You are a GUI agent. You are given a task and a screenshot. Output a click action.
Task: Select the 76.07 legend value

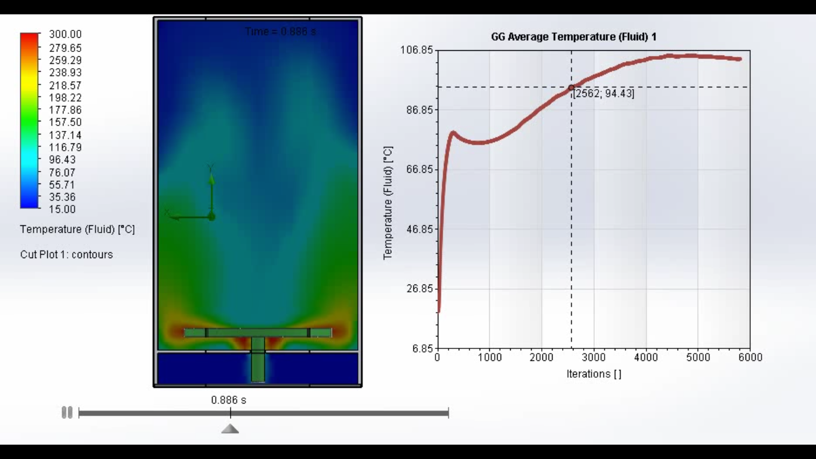click(x=62, y=173)
